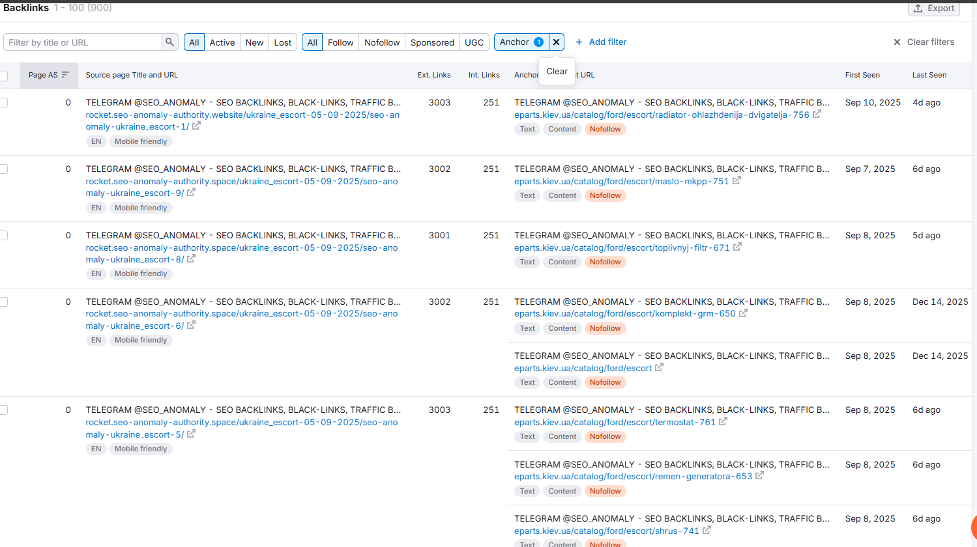Viewport: 977px width, 547px height.
Task: Open external icon beside maslo-mkpp-751 URL
Action: (x=736, y=180)
